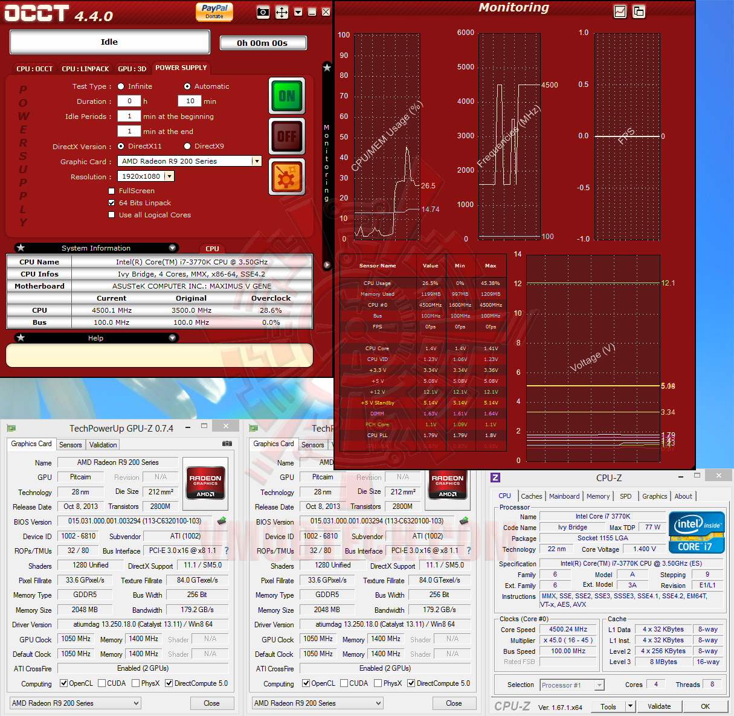This screenshot has height=716, width=734.
Task: Open the Caches tab in CPU-Z
Action: tap(532, 496)
